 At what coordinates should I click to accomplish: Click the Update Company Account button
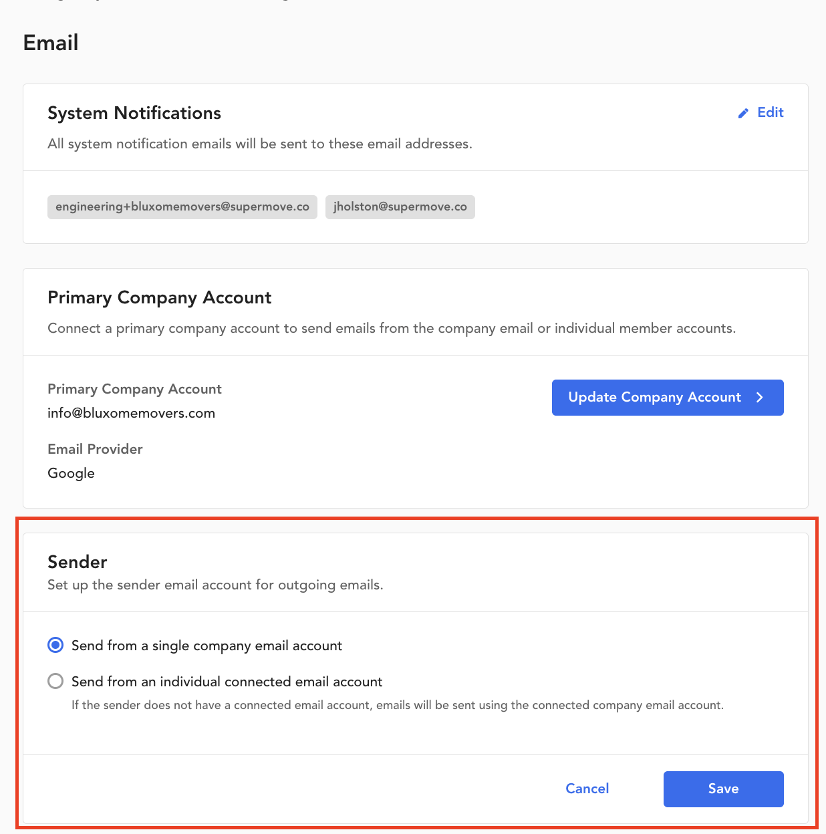click(x=668, y=398)
